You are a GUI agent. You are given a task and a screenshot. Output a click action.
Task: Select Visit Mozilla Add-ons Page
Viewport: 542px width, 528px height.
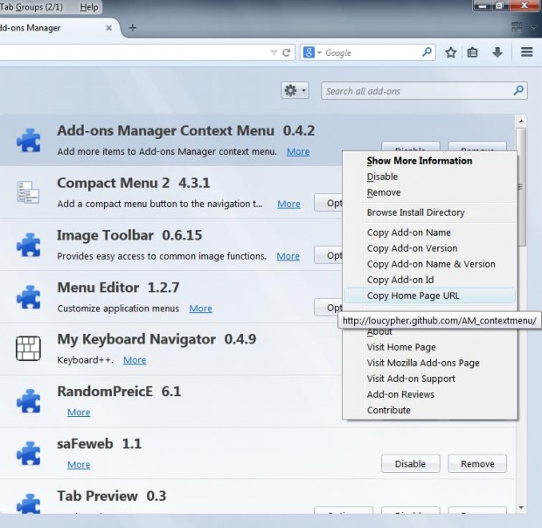pos(429,363)
